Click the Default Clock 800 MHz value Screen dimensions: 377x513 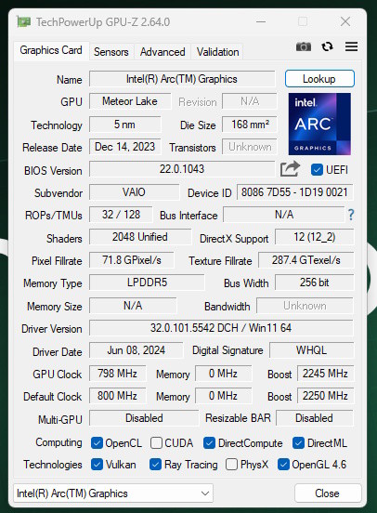click(x=117, y=396)
